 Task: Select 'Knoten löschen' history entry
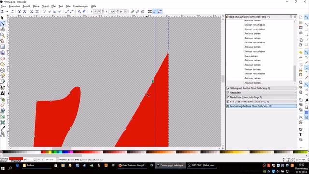coord(253,70)
